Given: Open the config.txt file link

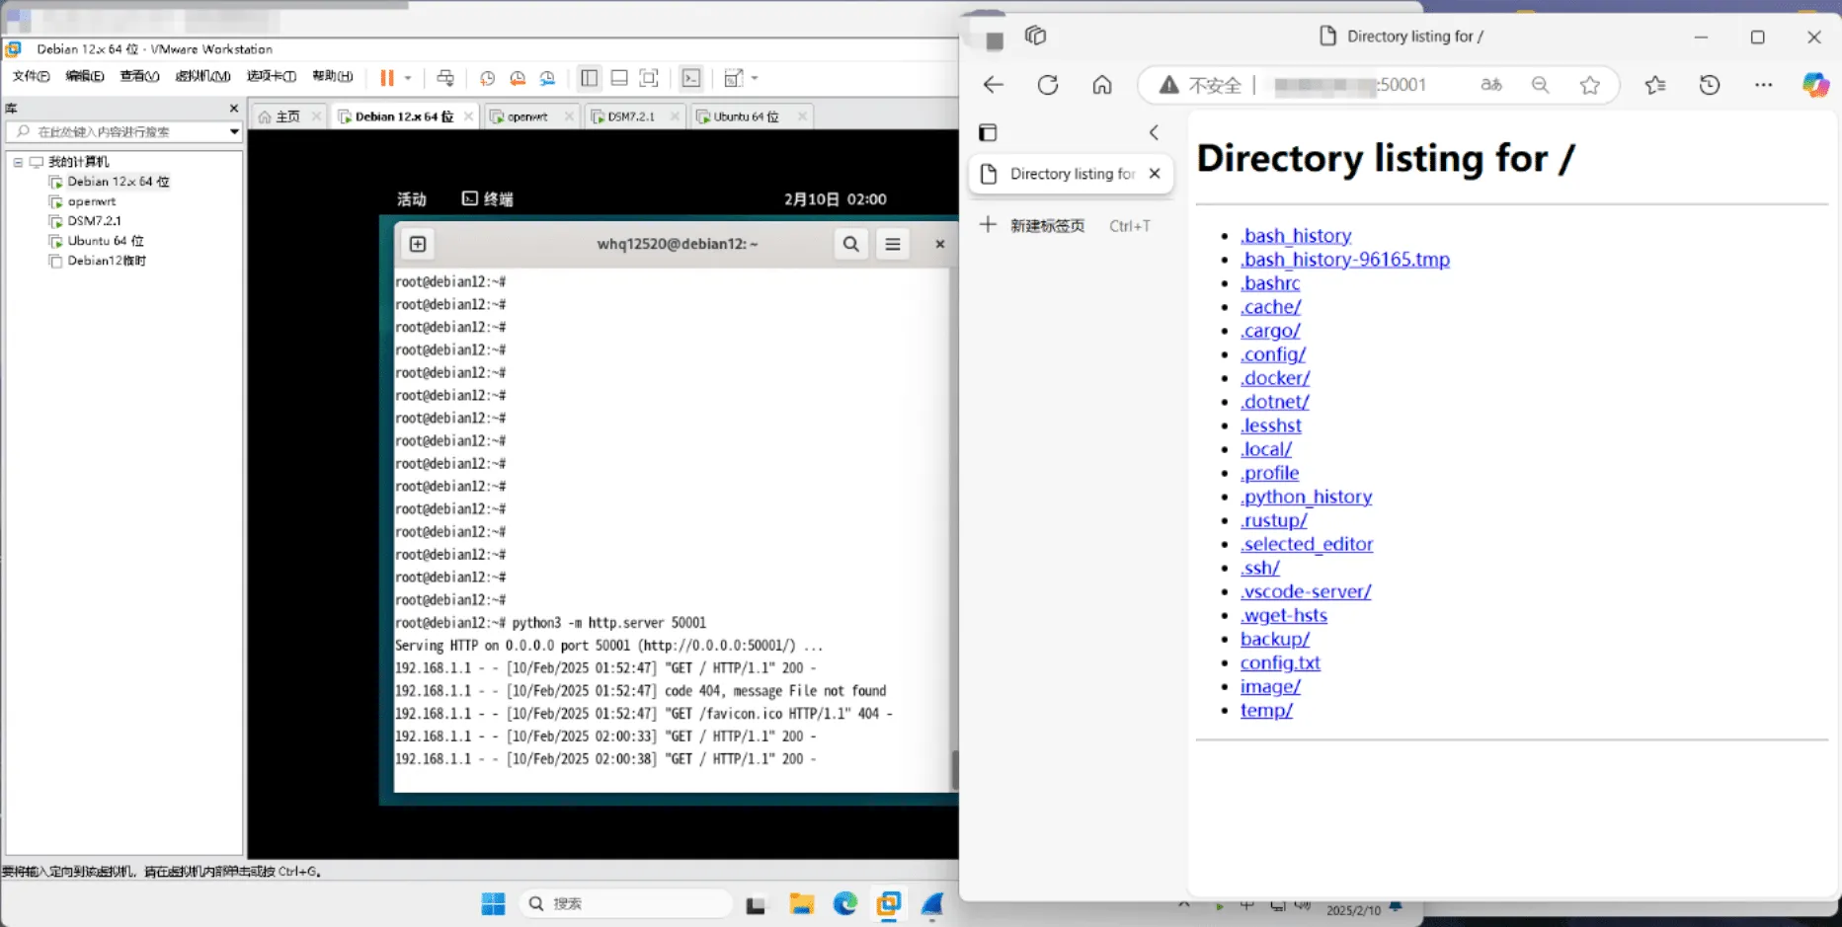Looking at the screenshot, I should [x=1280, y=662].
